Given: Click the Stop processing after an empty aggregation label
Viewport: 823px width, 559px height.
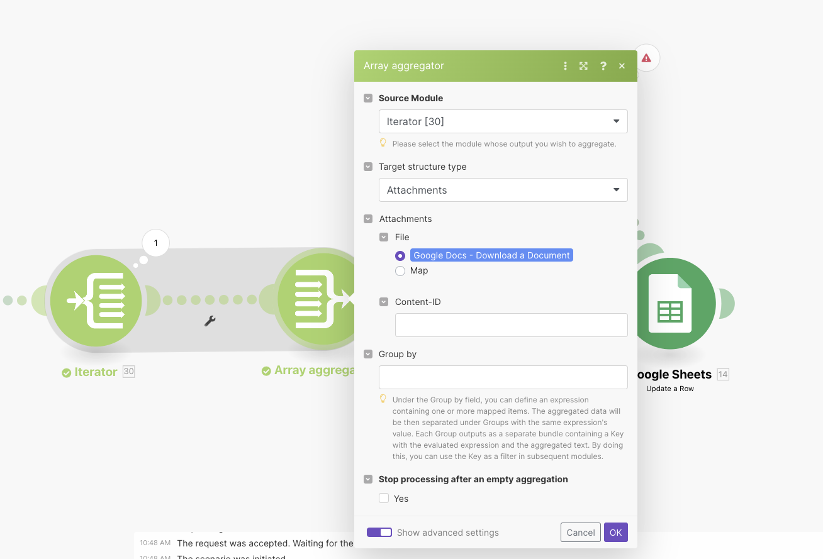Looking at the screenshot, I should [473, 479].
